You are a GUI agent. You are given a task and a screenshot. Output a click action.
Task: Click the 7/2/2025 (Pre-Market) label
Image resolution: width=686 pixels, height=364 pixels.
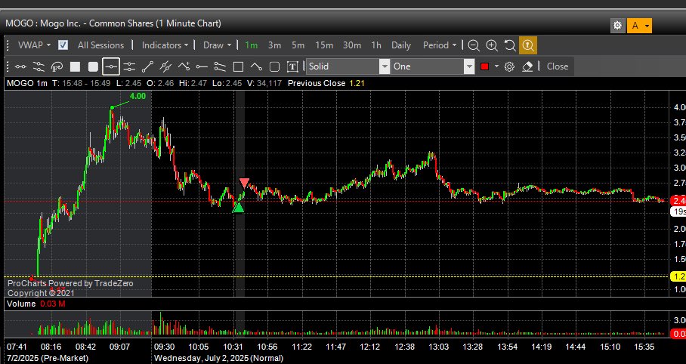[48, 358]
